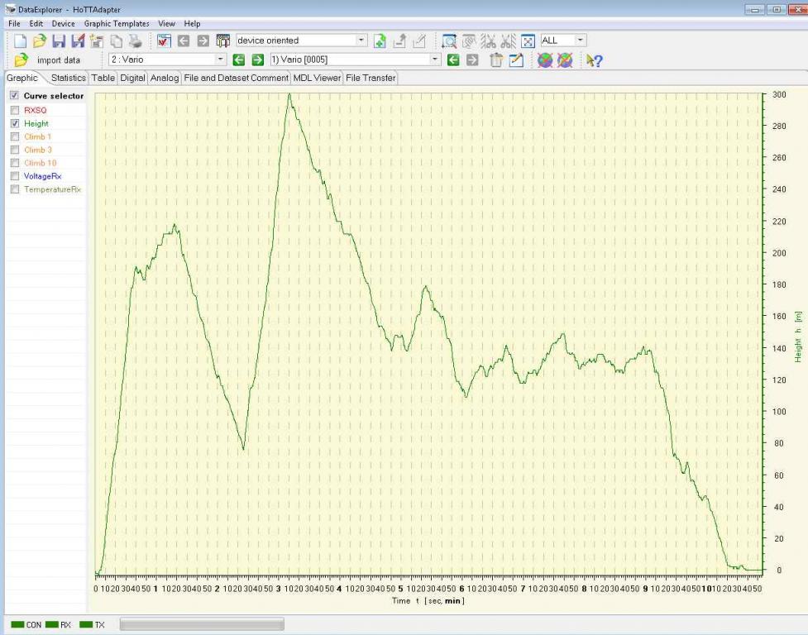Save the file with the floppy disk icon
808x635 pixels.
click(x=59, y=41)
